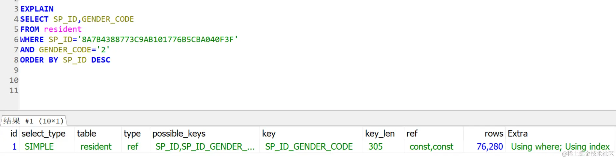Click the Extra column header
This screenshot has width=616, height=159.
click(517, 134)
